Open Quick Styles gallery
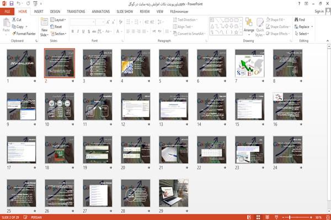 (260, 27)
